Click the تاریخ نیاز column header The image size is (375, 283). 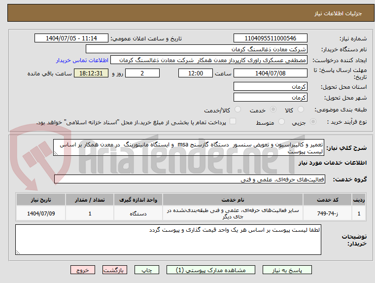[x=41, y=200]
